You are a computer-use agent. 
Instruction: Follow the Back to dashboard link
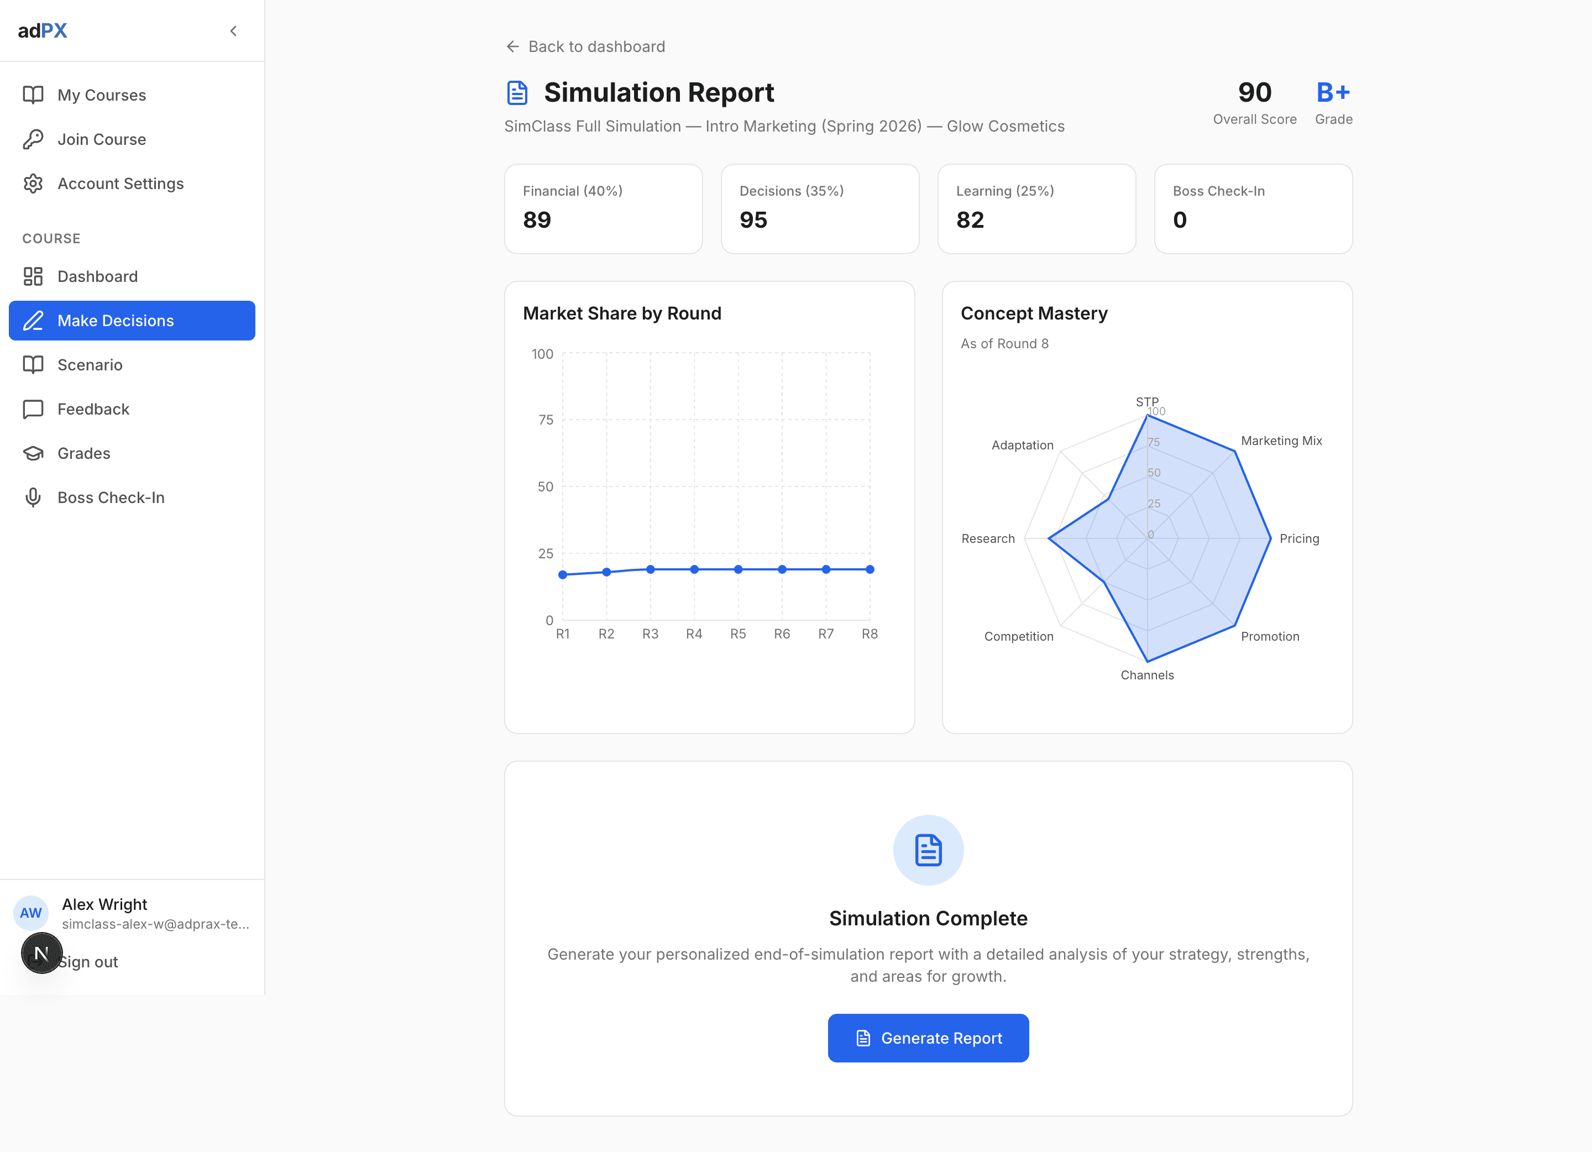pyautogui.click(x=596, y=46)
